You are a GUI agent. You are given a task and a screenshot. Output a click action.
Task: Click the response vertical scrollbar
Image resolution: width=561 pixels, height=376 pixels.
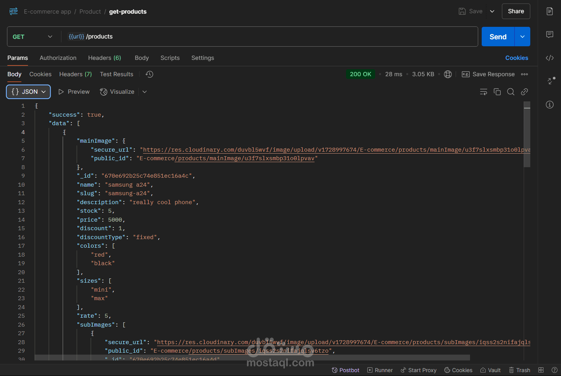(527, 134)
